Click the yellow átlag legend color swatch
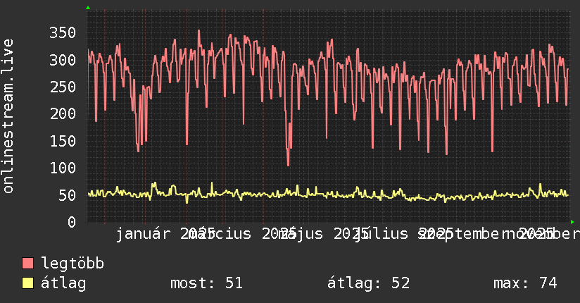 point(27,283)
